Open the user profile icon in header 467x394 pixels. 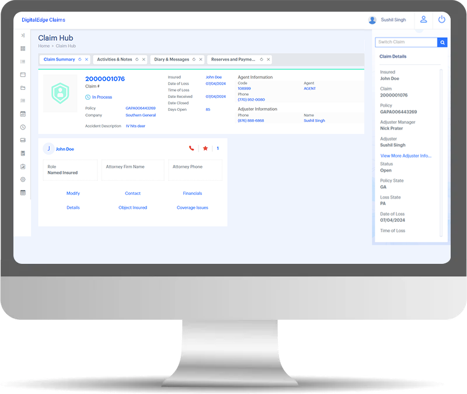click(x=424, y=19)
